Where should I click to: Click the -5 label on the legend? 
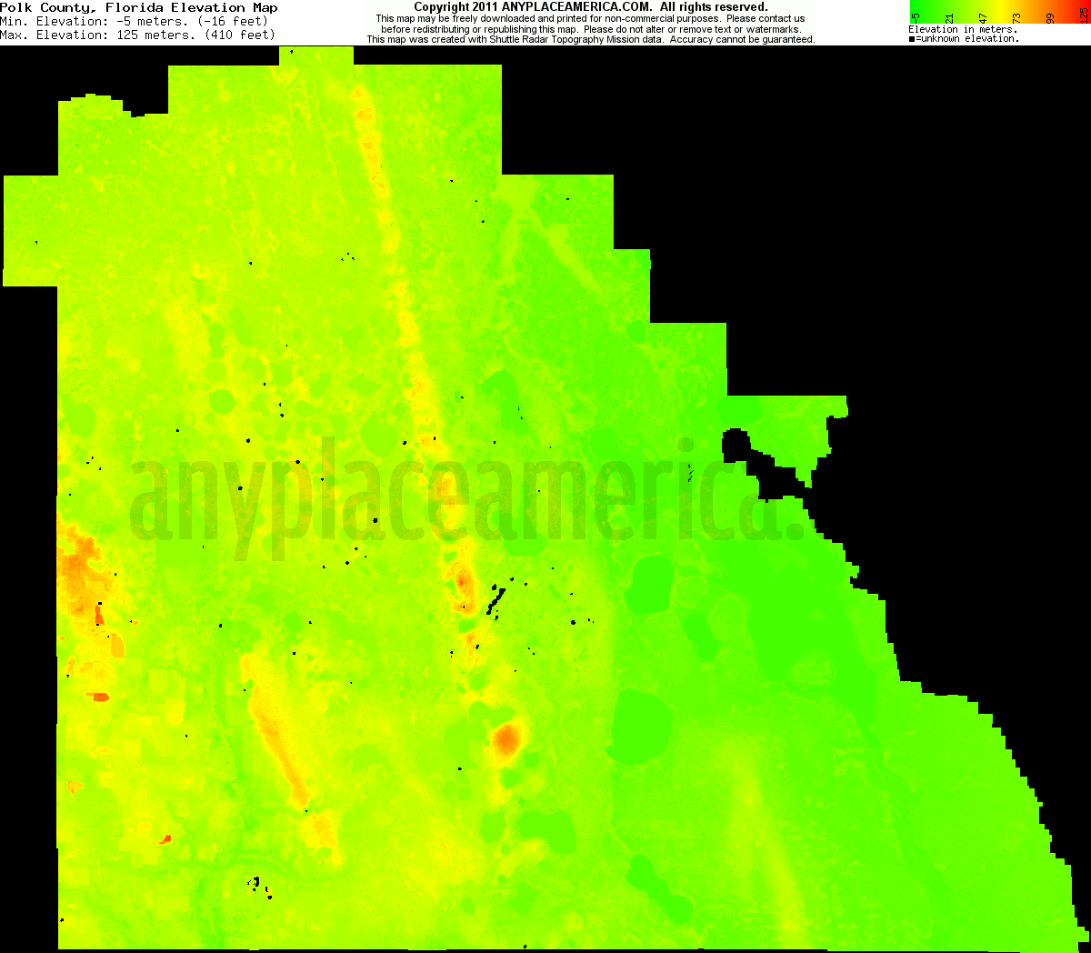pos(916,17)
